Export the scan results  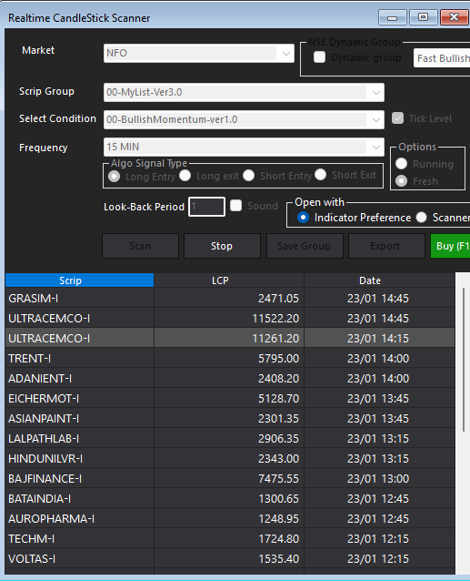pyautogui.click(x=386, y=246)
